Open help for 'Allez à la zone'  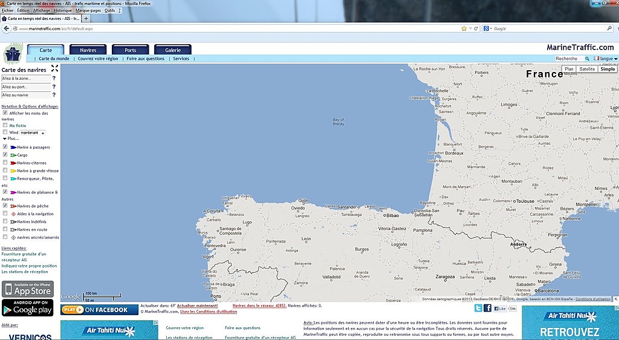click(x=54, y=78)
